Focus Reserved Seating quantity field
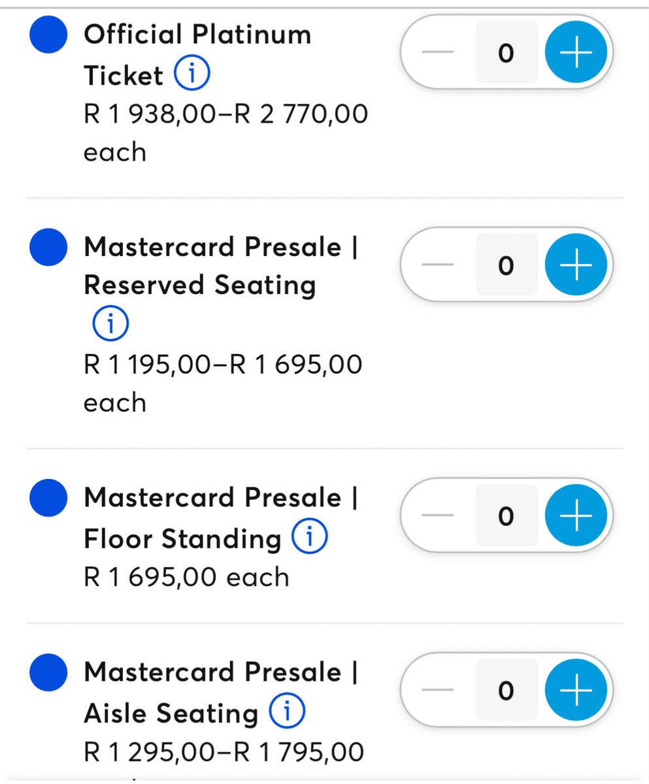This screenshot has width=649, height=784. 506,265
